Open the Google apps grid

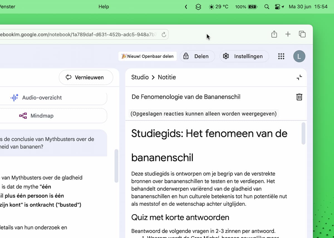click(x=281, y=56)
